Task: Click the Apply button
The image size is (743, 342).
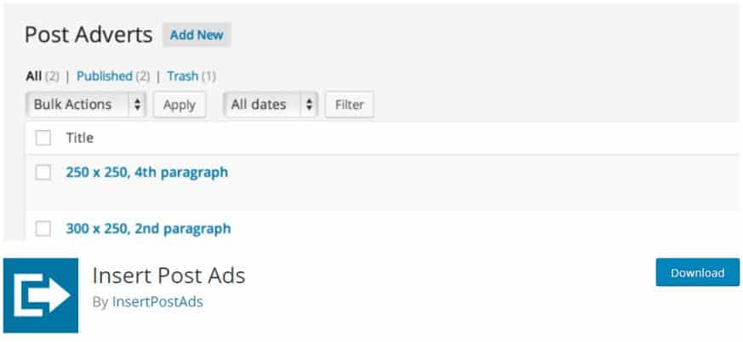Action: point(179,105)
